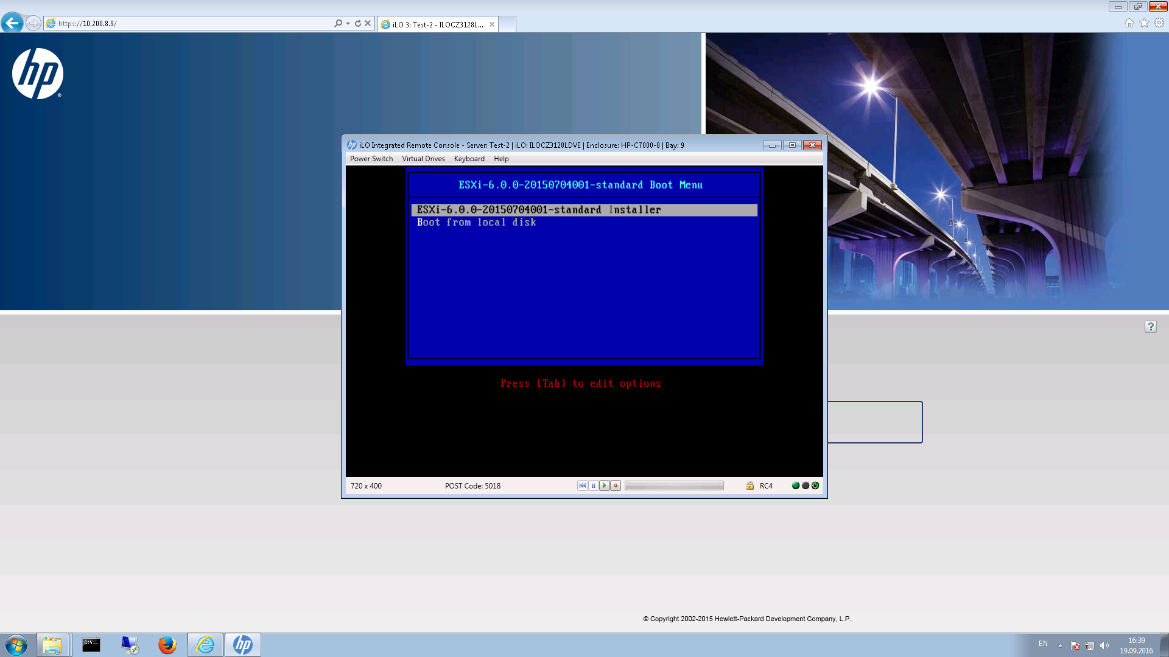Click the Show desktop button

1165,645
